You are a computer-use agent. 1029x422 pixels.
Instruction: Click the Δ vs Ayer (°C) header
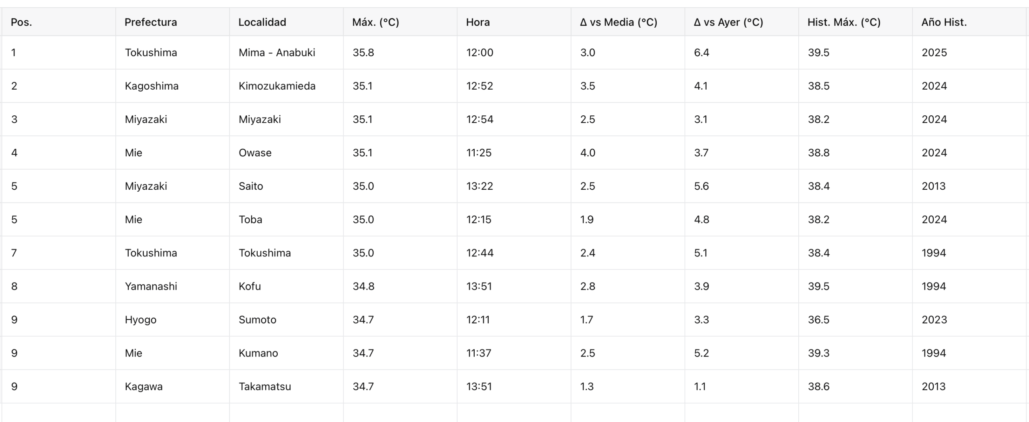coord(728,22)
